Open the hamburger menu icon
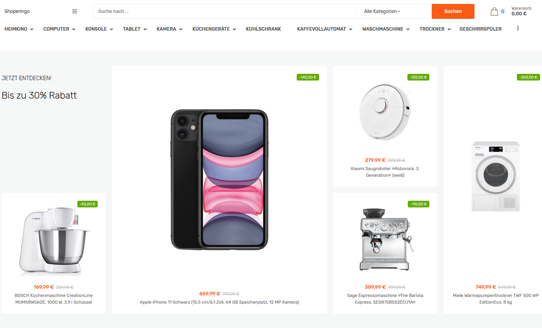This screenshot has width=542, height=328. [x=75, y=11]
